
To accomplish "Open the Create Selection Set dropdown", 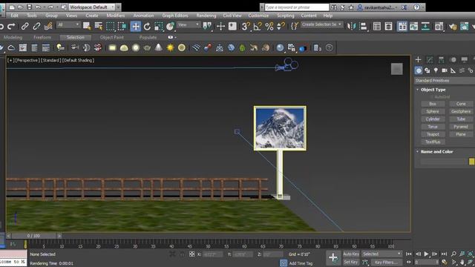I will pyautogui.click(x=322, y=24).
